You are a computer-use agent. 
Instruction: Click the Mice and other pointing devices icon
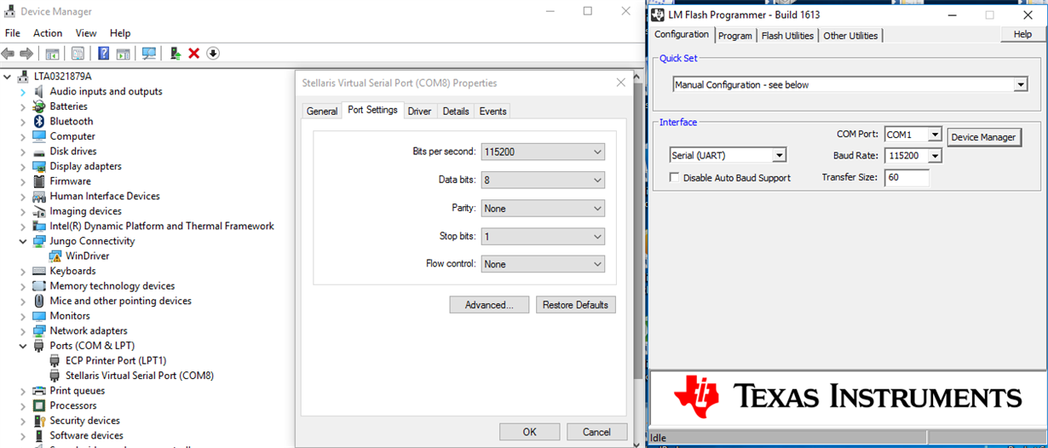pyautogui.click(x=39, y=301)
